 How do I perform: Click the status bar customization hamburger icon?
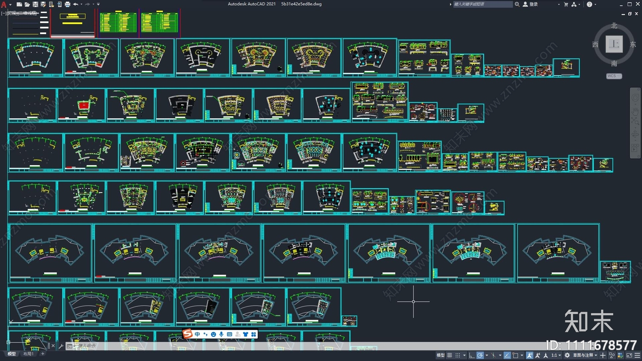(637, 355)
